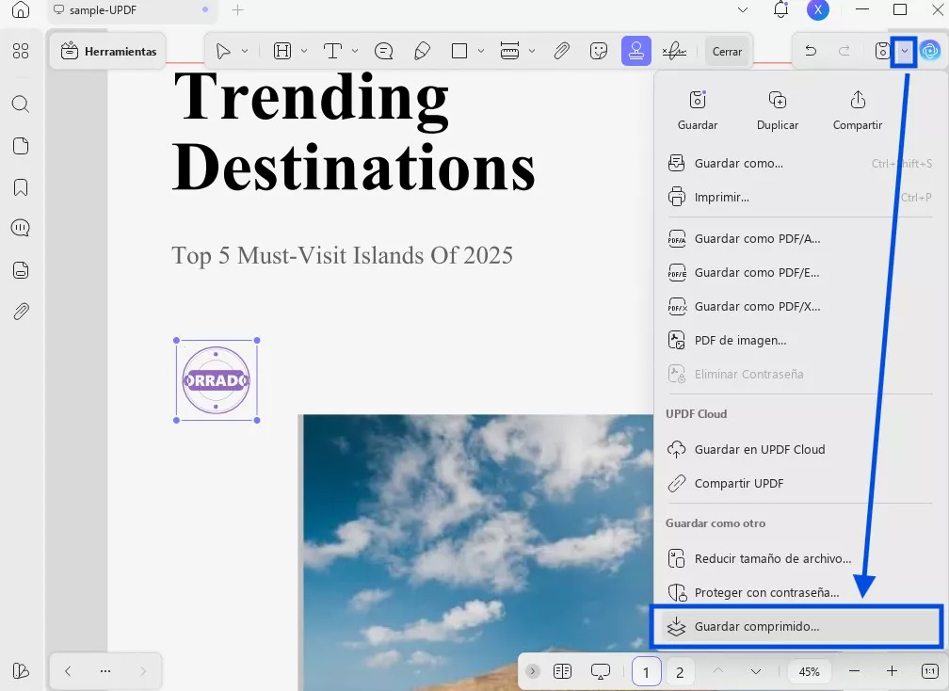
Task: Select the stamp tool in toolbar
Action: [x=635, y=51]
